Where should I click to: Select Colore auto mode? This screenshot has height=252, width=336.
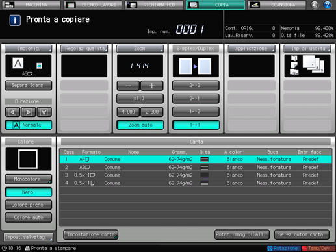tap(29, 218)
